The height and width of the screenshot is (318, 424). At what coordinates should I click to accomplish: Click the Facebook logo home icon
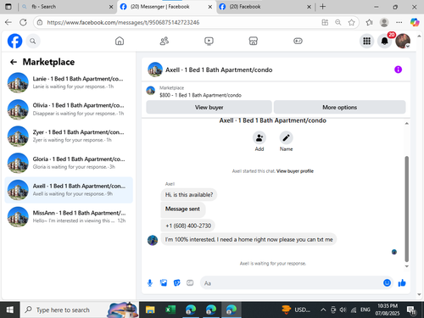coord(14,41)
